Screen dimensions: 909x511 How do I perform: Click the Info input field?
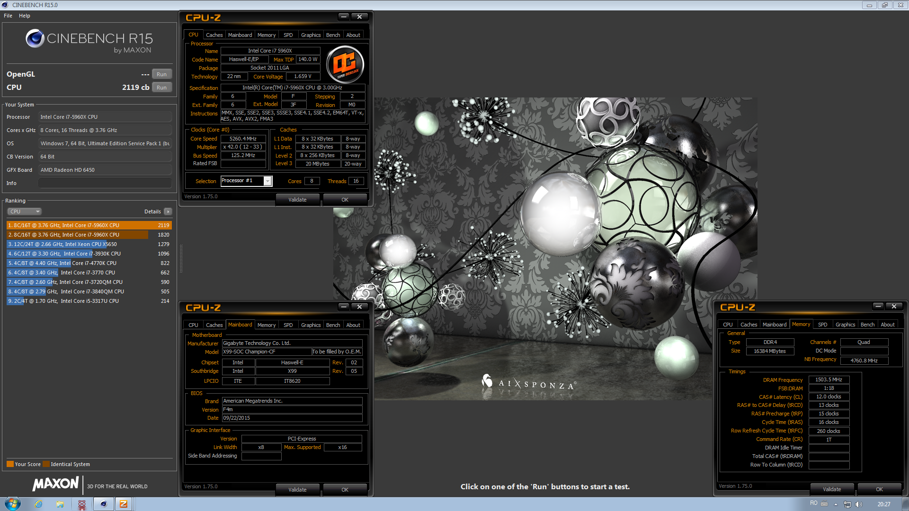pos(105,183)
